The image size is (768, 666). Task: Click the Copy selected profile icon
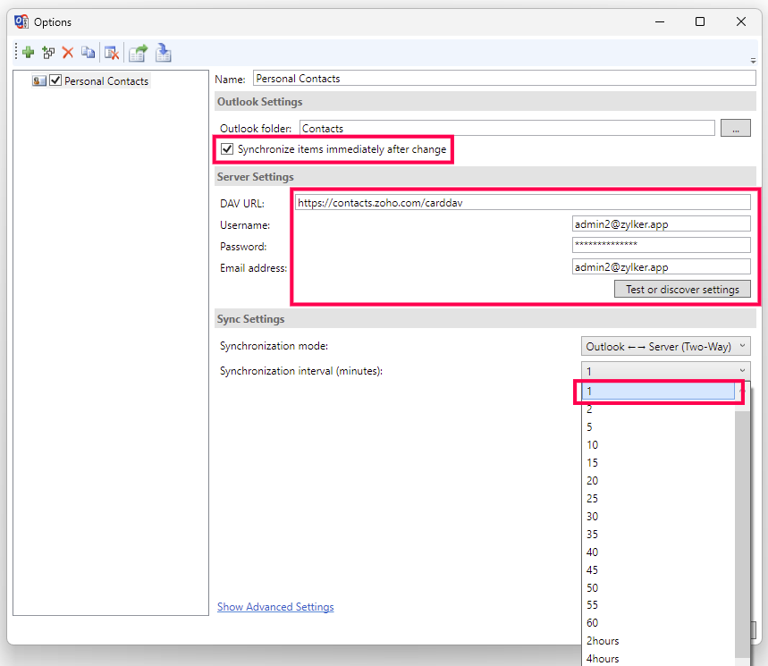[x=88, y=54]
